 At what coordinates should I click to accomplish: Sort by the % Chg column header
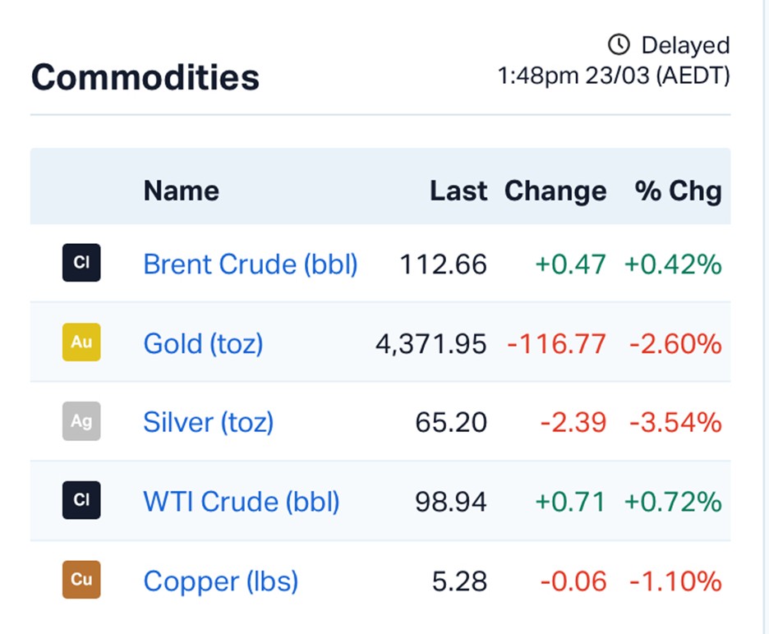point(678,191)
